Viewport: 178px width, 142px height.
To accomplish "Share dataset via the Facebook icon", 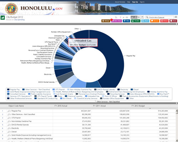I will [x=120, y=17].
